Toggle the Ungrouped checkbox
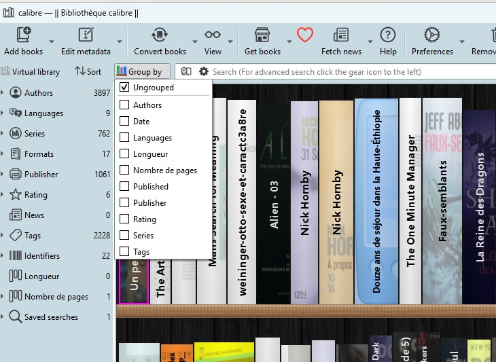Image resolution: width=496 pixels, height=362 pixels. point(124,88)
